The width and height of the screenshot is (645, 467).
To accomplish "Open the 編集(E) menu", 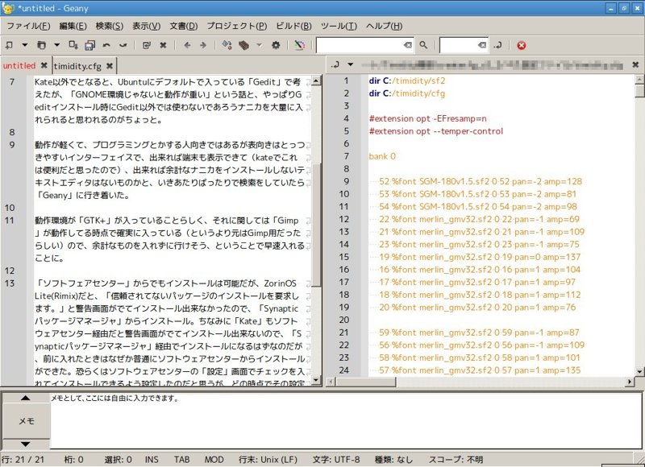I will (x=73, y=26).
